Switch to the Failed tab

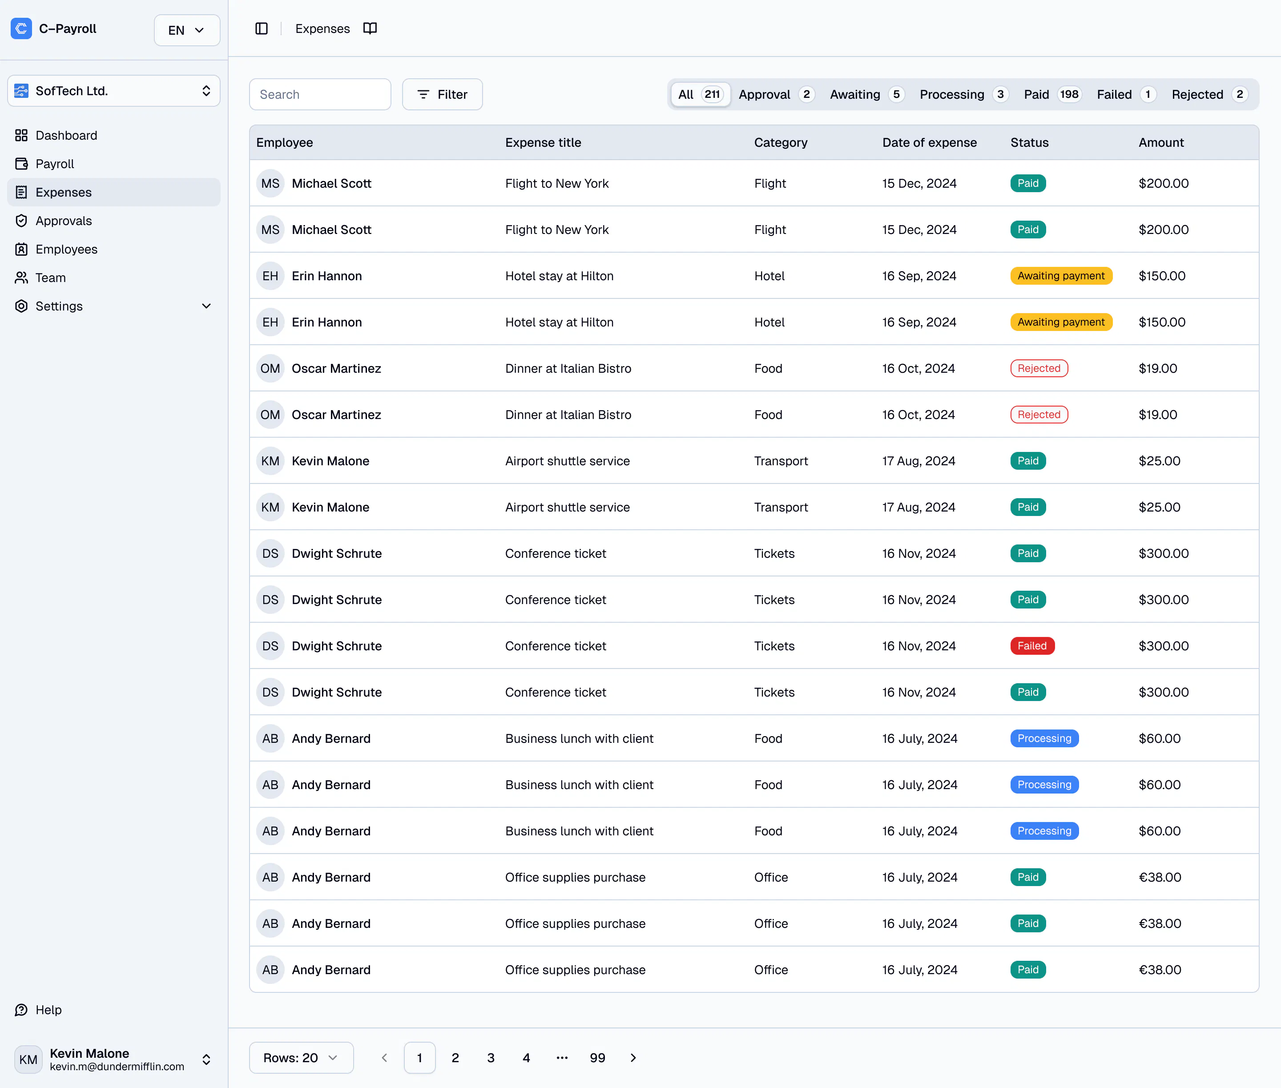(1126, 94)
